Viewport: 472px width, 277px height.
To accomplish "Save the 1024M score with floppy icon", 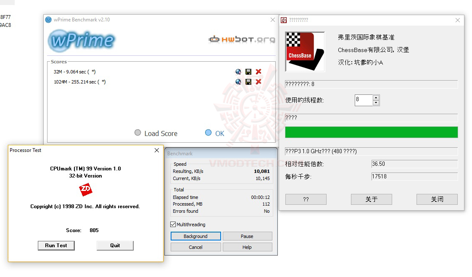I will [x=248, y=82].
